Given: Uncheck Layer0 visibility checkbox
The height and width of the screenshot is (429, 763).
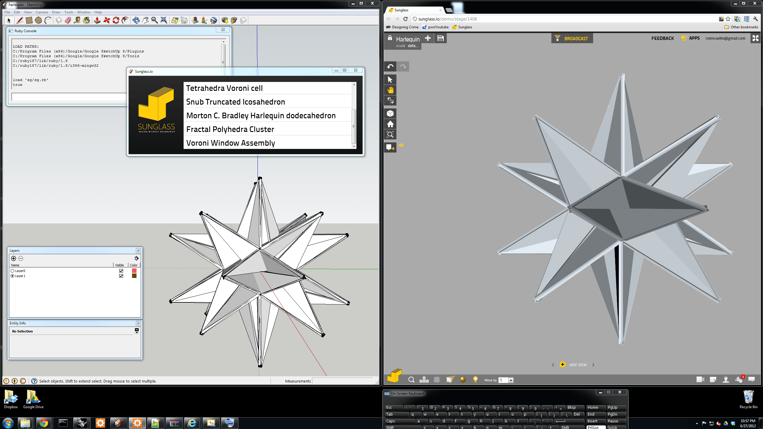Looking at the screenshot, I should pyautogui.click(x=121, y=271).
